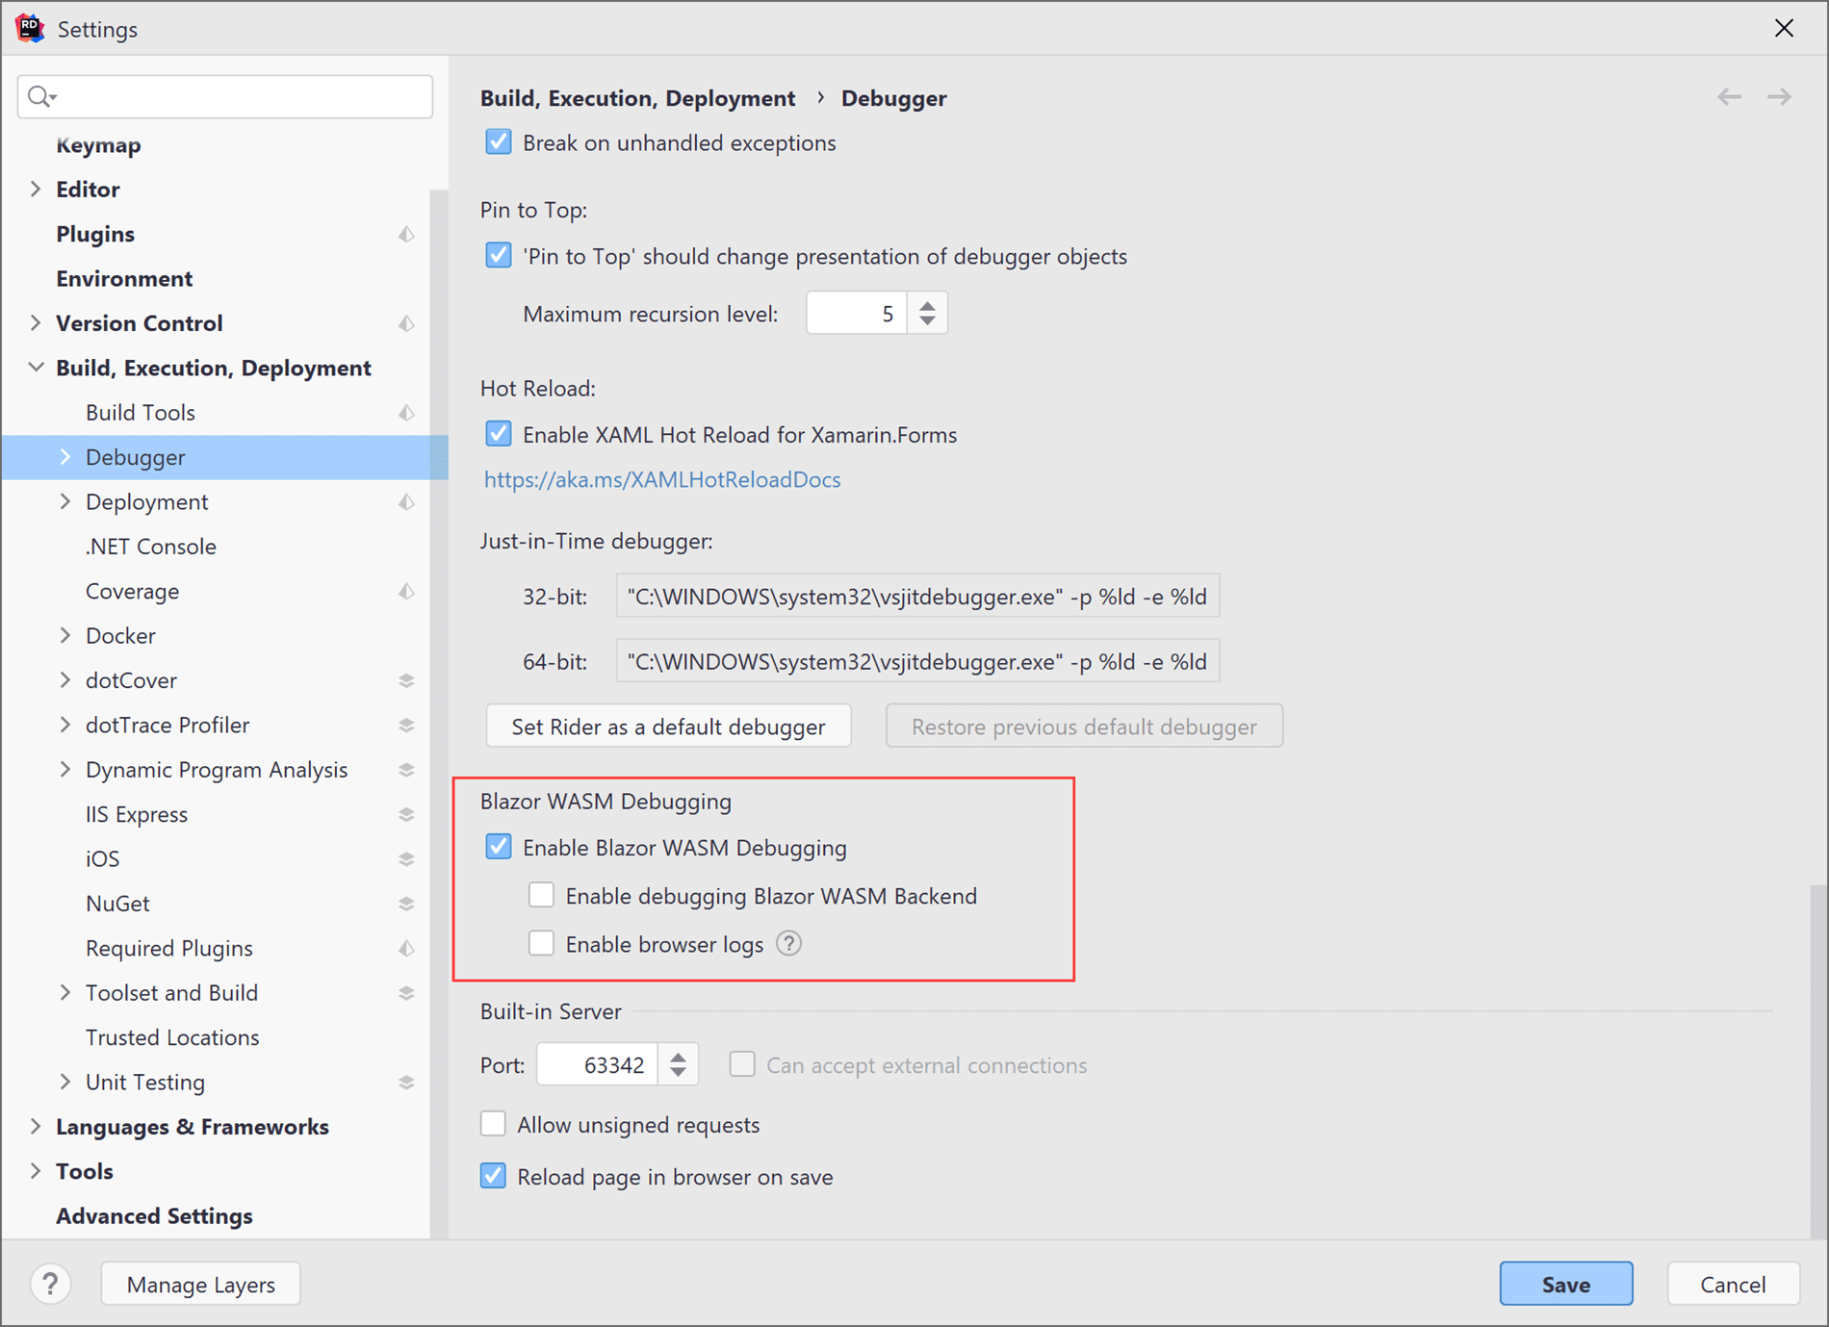Open Advanced Settings page
1829x1327 pixels.
click(x=154, y=1216)
